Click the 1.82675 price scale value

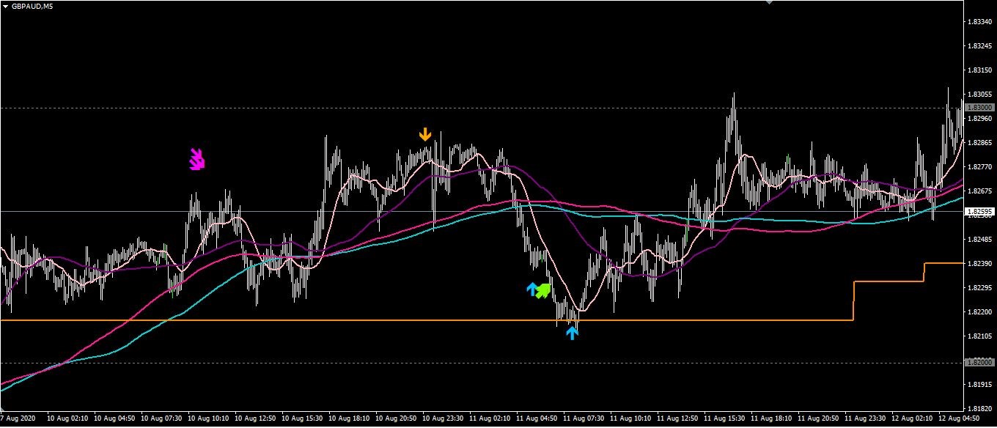[x=980, y=191]
